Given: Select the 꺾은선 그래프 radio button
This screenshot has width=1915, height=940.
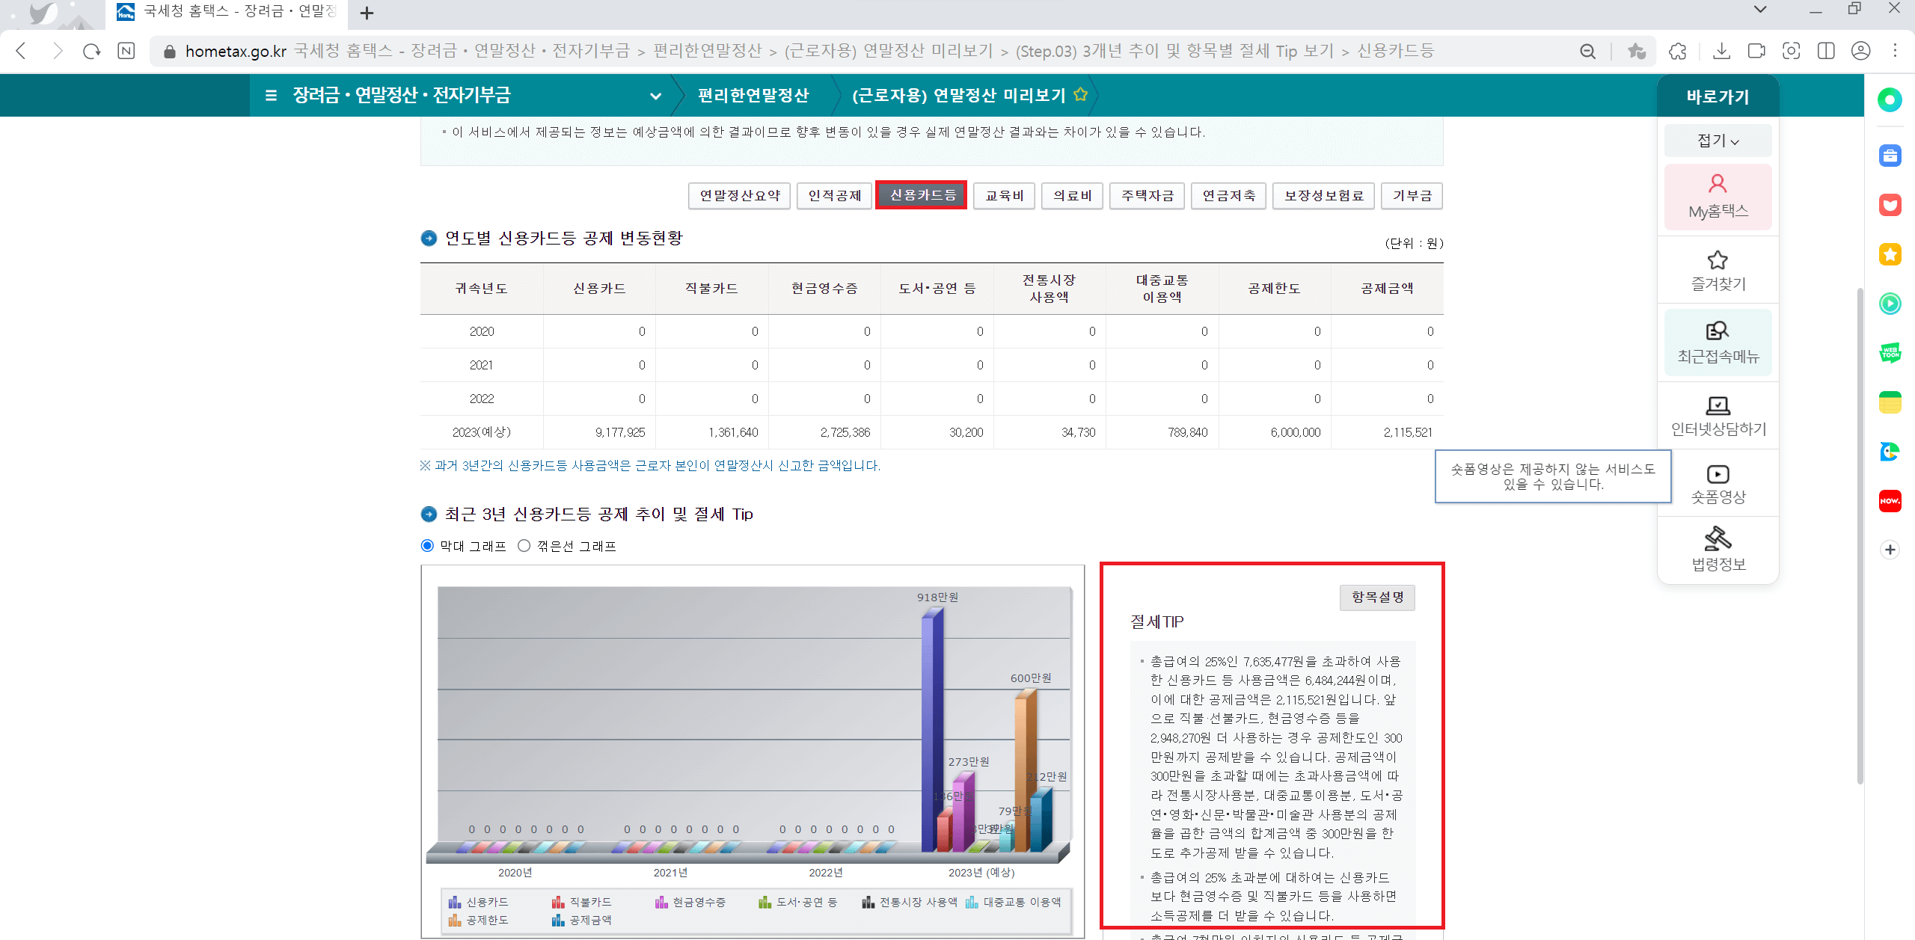Looking at the screenshot, I should (524, 545).
